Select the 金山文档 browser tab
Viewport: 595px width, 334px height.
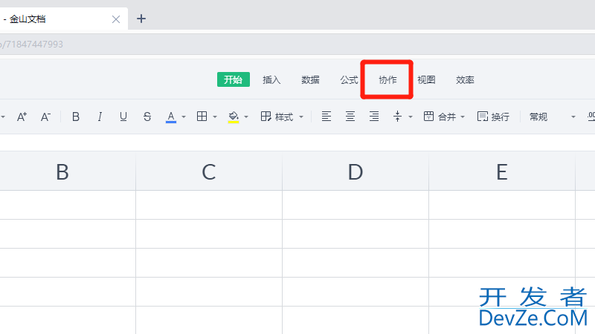(64, 19)
